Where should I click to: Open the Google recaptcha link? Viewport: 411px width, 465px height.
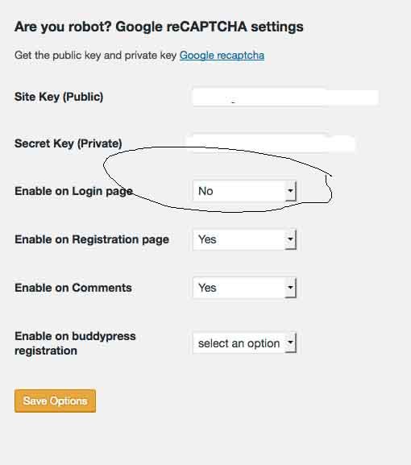pos(222,56)
